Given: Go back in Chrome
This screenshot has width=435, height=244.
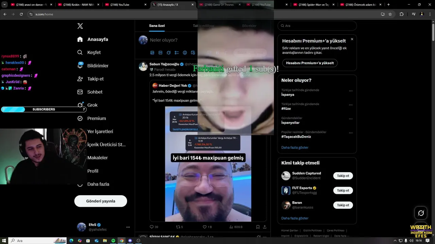Looking at the screenshot, I should (x=5, y=14).
